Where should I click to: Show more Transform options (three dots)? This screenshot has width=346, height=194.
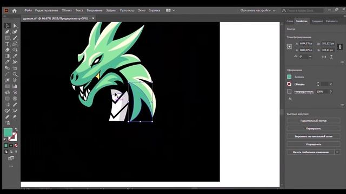[342, 63]
